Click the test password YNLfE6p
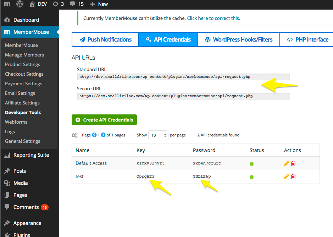Image resolution: width=333 pixels, height=237 pixels. click(202, 176)
